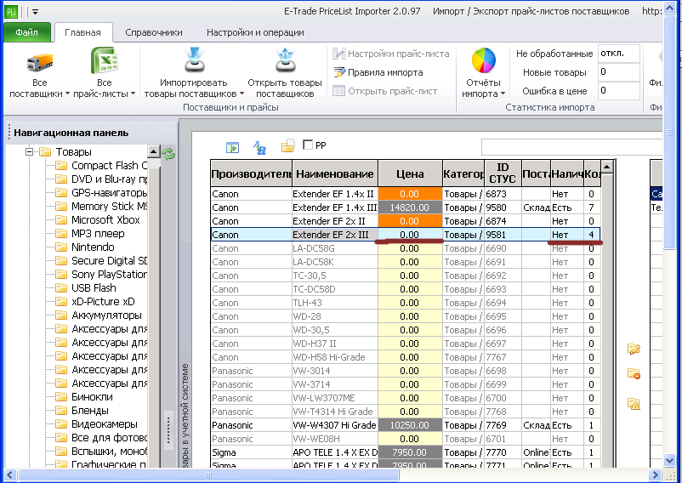Screen dimensions: 682x483
Task: Click the Не обработанные value field
Action: [618, 54]
